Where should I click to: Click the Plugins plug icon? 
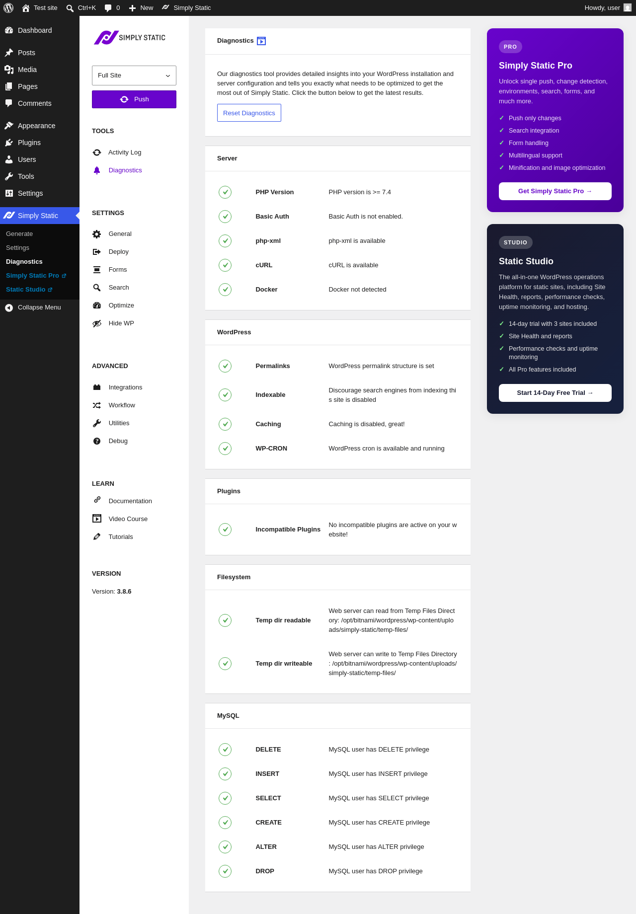tap(9, 143)
